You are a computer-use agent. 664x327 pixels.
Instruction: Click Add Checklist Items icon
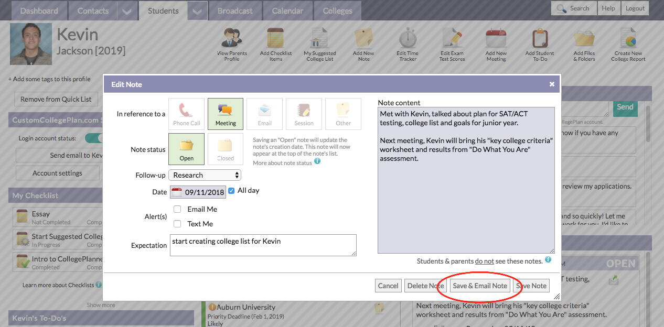coord(275,38)
